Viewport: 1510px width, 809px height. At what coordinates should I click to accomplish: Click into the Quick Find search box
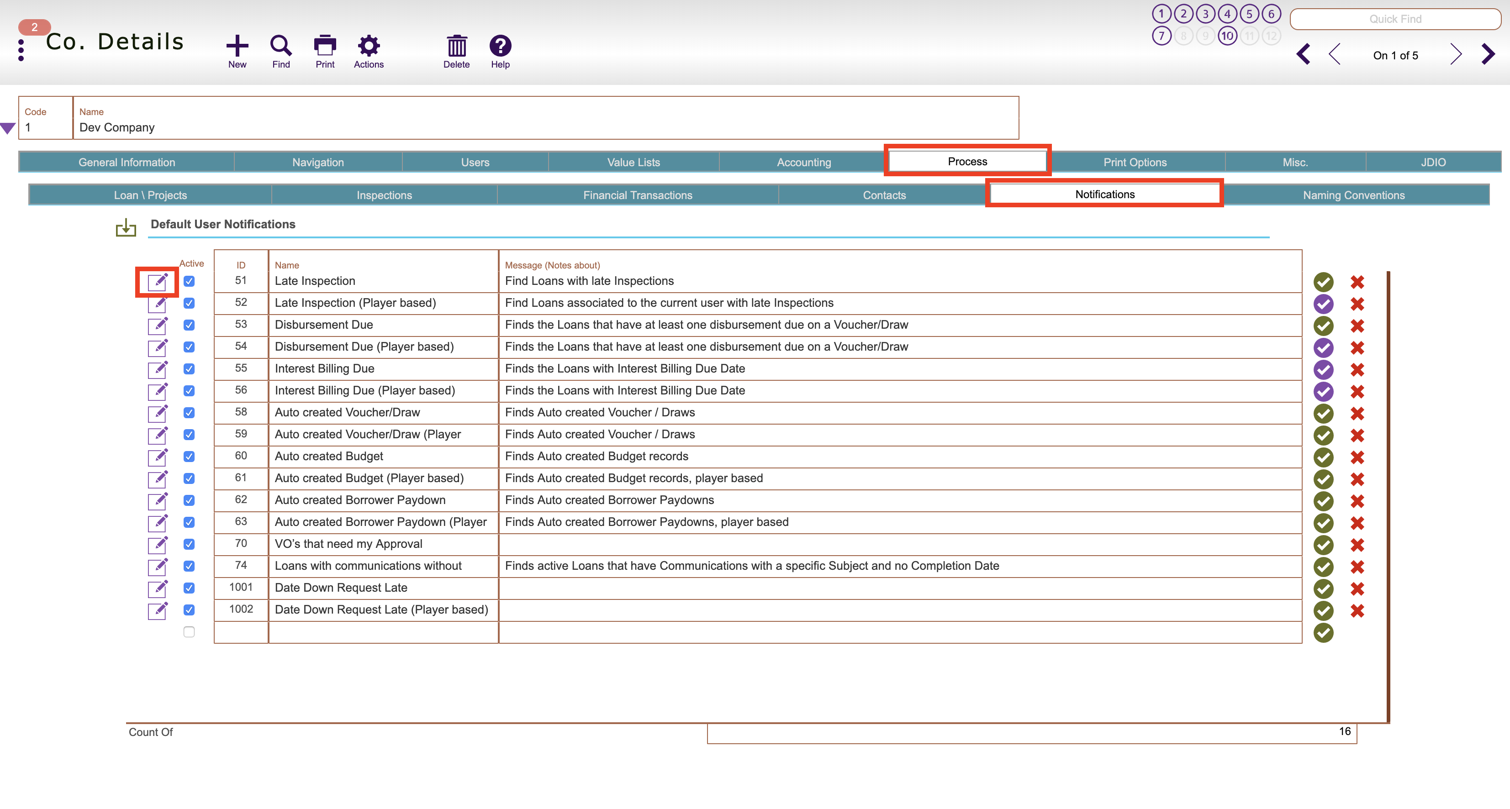[1395, 19]
